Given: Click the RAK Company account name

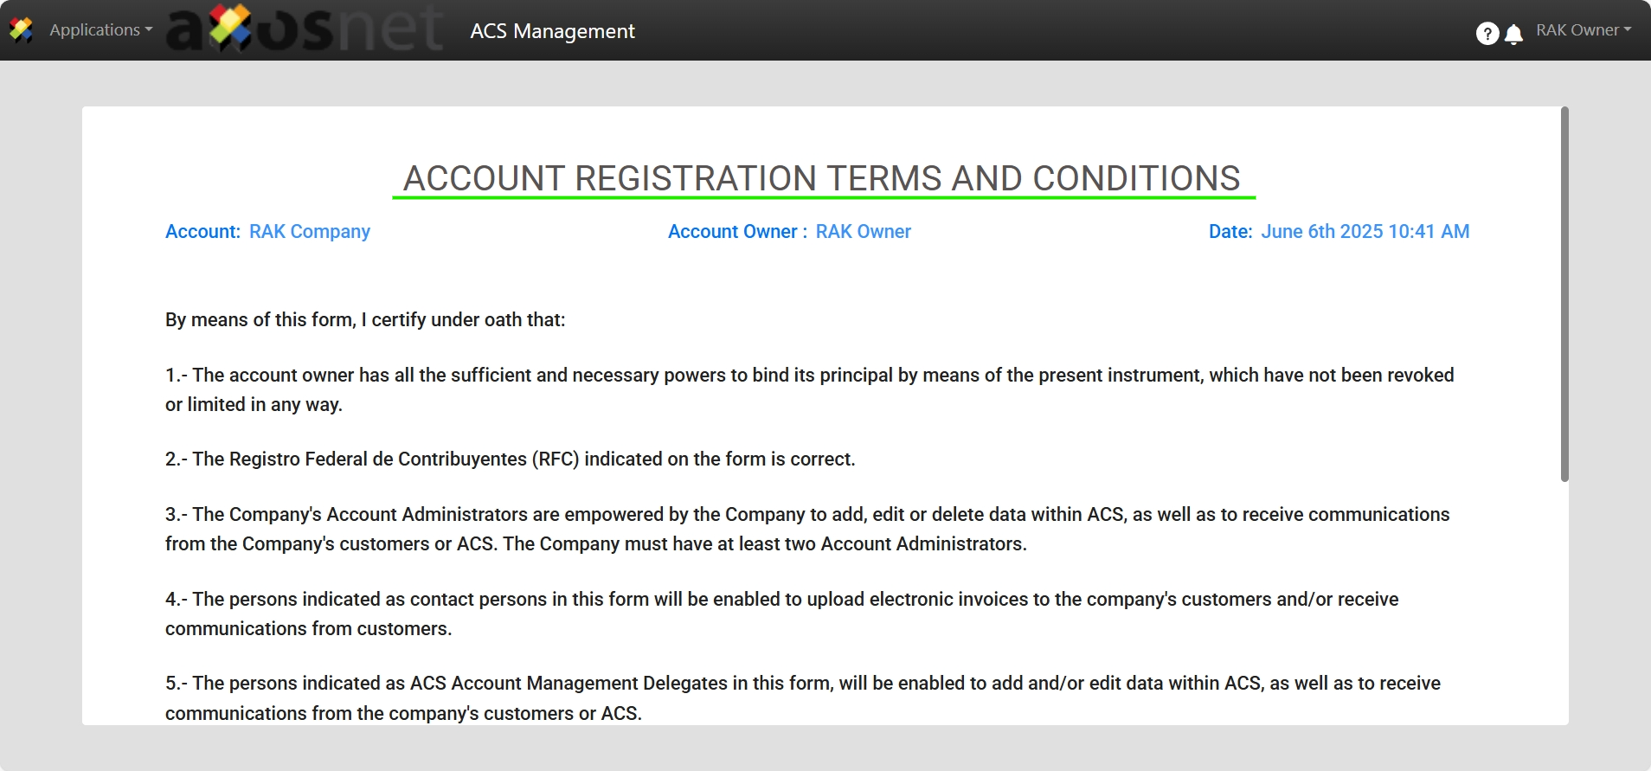Looking at the screenshot, I should coord(309,232).
